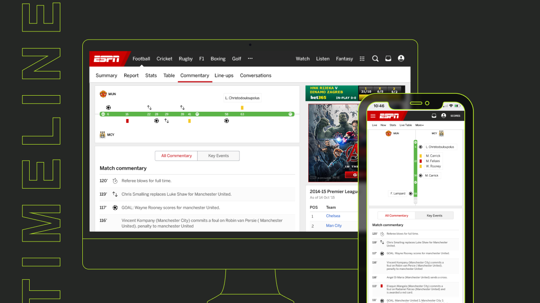
Task: Tap the inbox tray icon on the phone
Action: point(434,115)
